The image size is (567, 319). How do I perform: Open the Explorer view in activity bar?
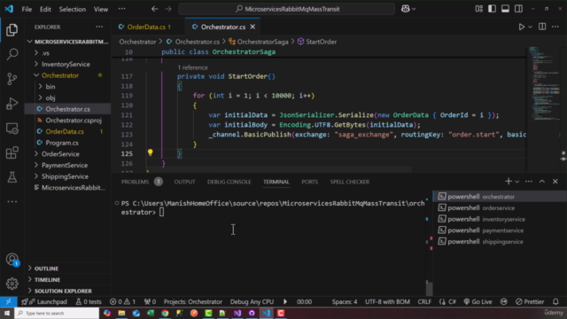12,29
